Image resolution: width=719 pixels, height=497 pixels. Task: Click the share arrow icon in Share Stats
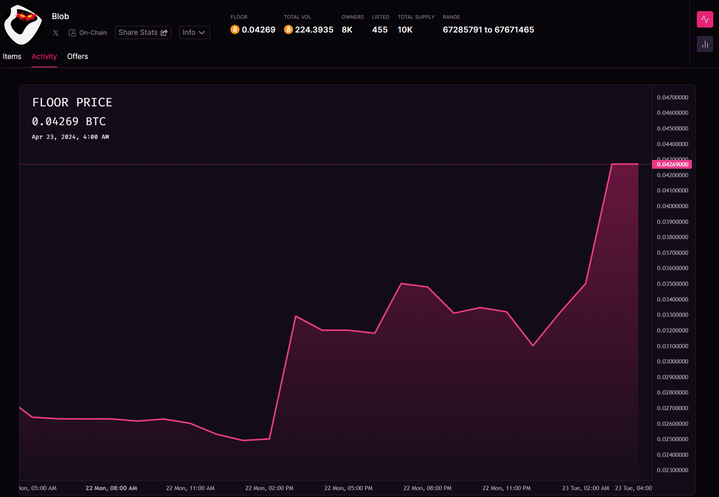pyautogui.click(x=164, y=33)
